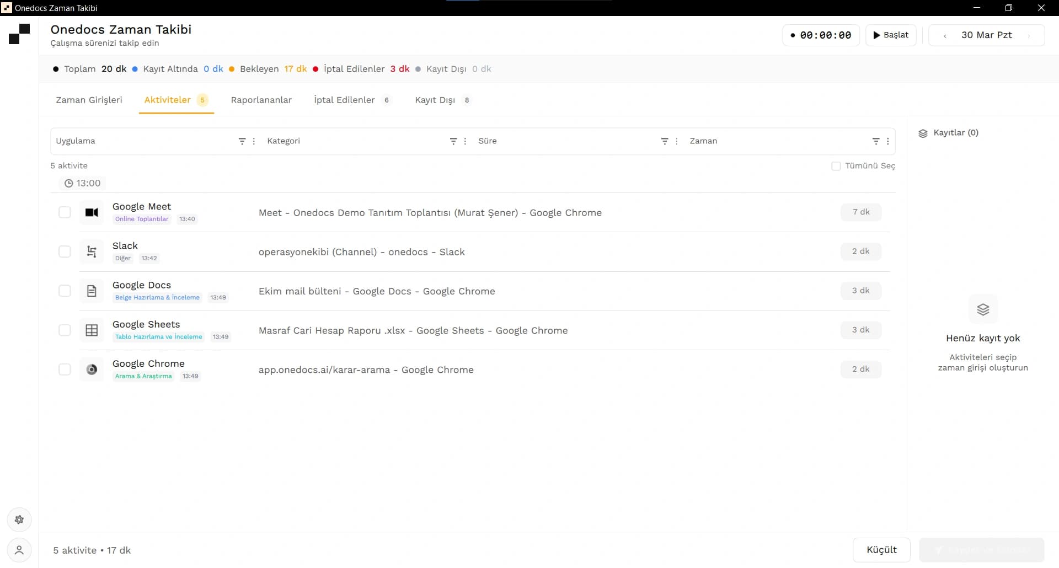Check the Google Meet activity checkbox
This screenshot has width=1059, height=568.
[65, 212]
